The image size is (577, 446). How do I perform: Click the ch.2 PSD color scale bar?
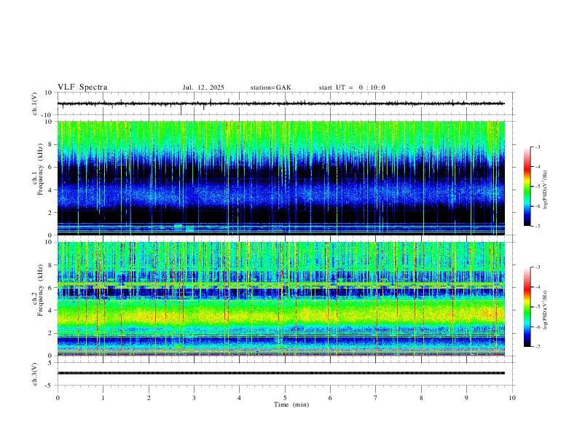pos(527,307)
